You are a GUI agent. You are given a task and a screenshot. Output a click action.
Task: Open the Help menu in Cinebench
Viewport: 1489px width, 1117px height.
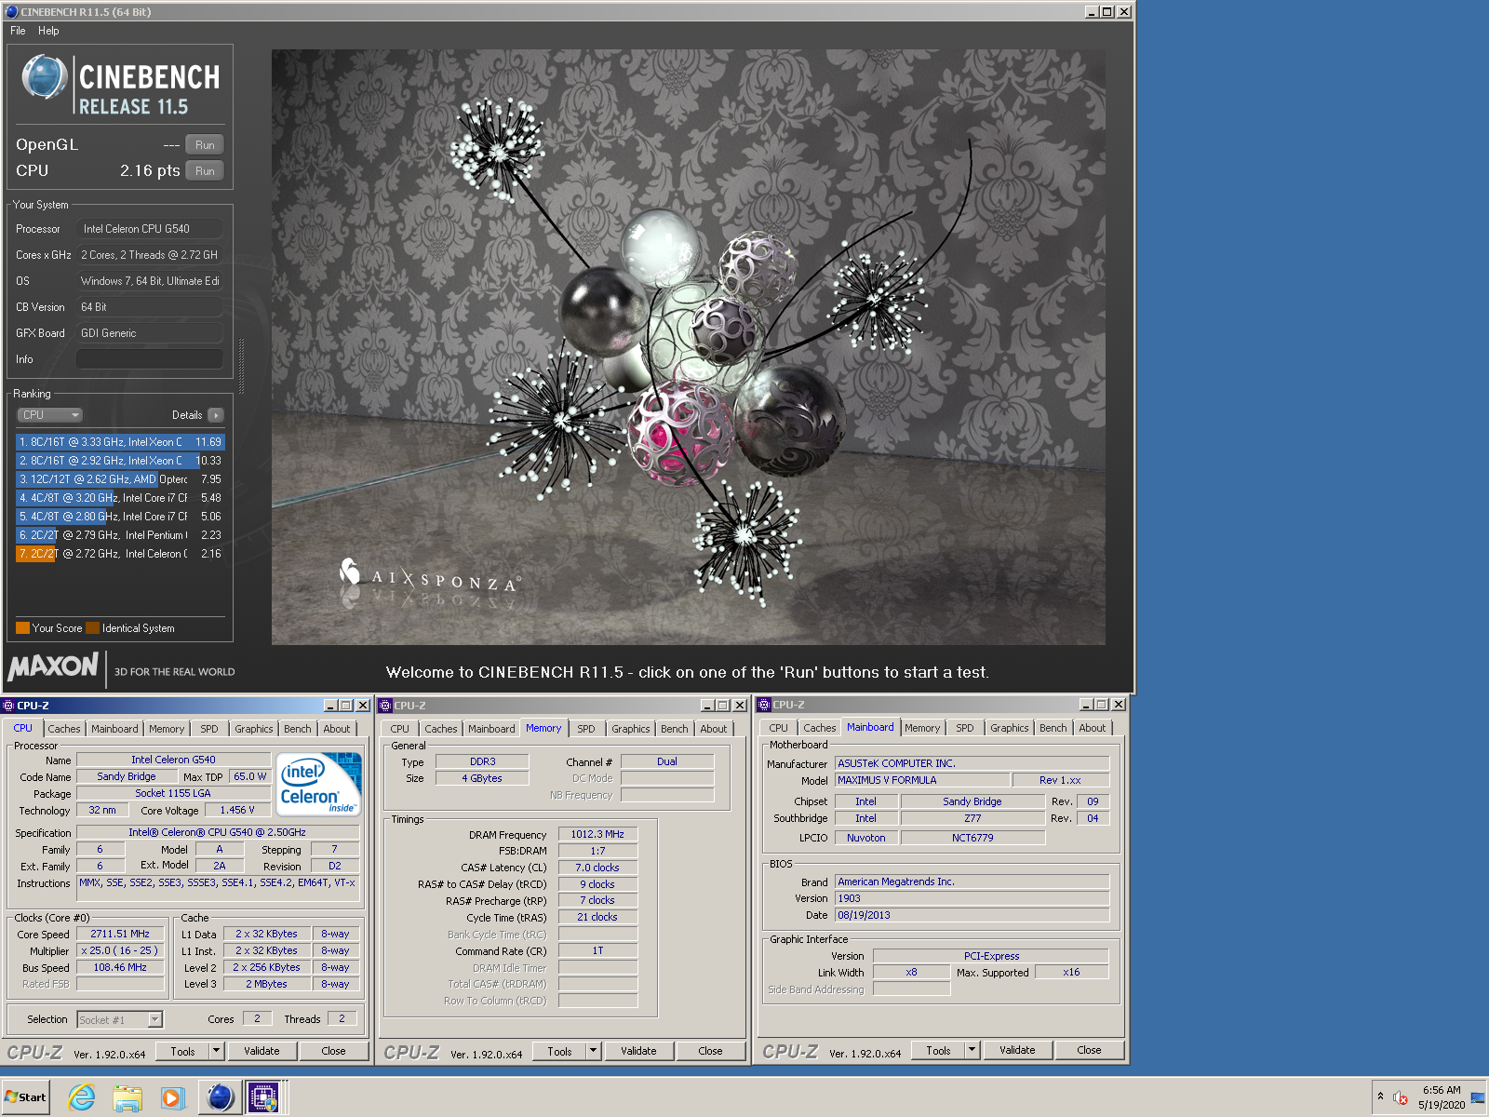click(48, 31)
